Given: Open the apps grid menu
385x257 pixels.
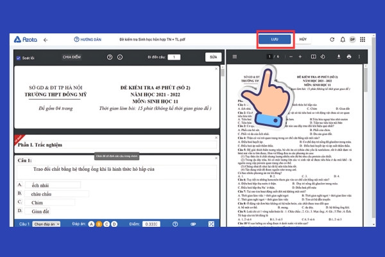Looking at the screenshot, I should 363,39.
